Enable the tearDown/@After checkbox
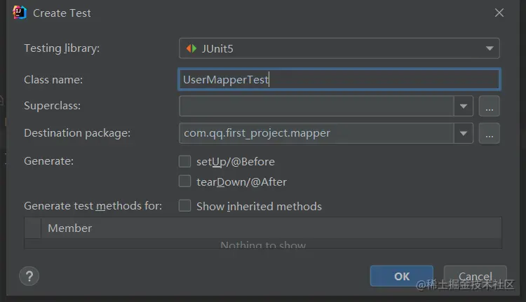 coord(185,181)
